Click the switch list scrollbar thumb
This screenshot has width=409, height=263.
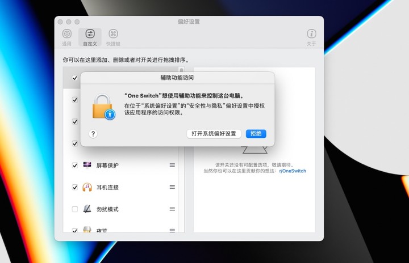pyautogui.click(x=182, y=70)
